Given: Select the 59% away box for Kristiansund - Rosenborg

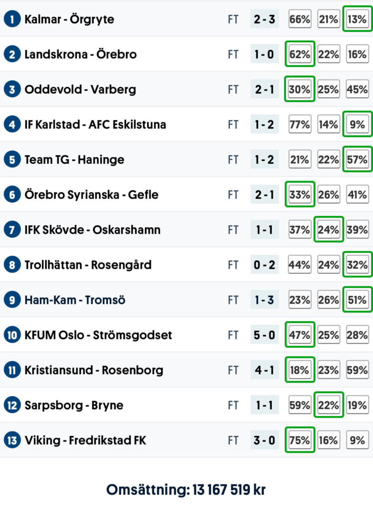Looking at the screenshot, I should click(357, 370).
